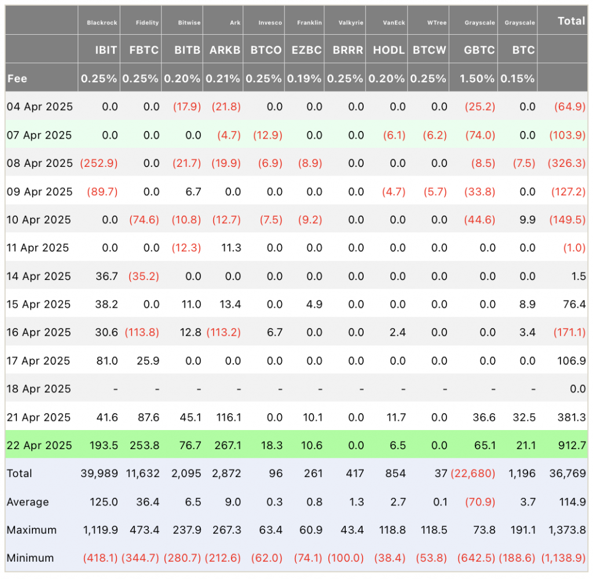
Task: Click the Fidelity issuer label
Action: [x=148, y=23]
